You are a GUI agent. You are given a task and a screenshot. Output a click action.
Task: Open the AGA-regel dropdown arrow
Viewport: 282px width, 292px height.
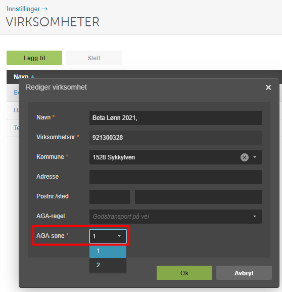255,217
